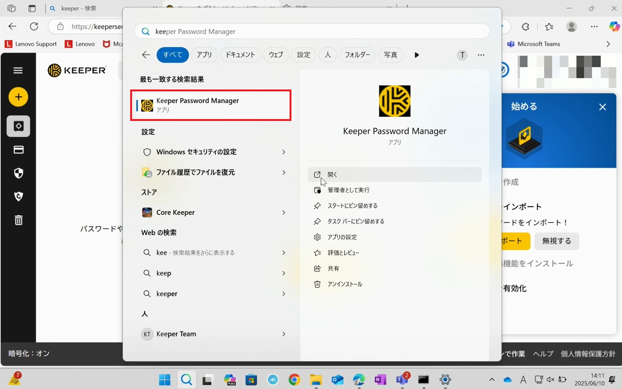Viewport: 622px width, 389px height.
Task: Click 開く to launch Keeper
Action: pyautogui.click(x=332, y=175)
